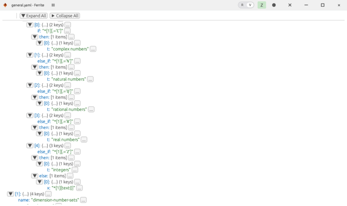This screenshot has width=347, height=206.
Task: Open settings via the gear icon
Action: tap(274, 5)
